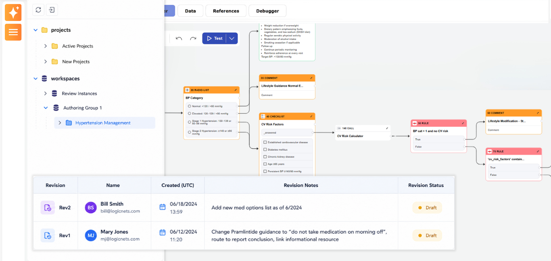The width and height of the screenshot is (551, 261).
Task: Click the BS avatar for Bill Smith
Action: point(91,208)
